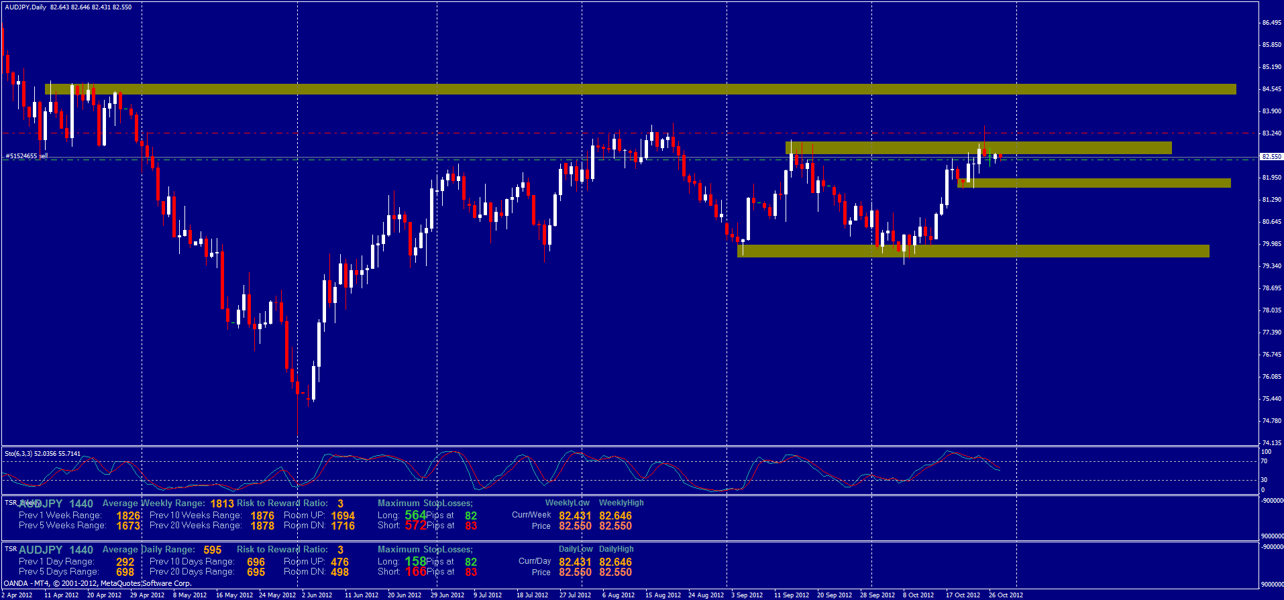Select the topmost yellow resistance zone rectangle
This screenshot has width=1284, height=600.
[640, 89]
